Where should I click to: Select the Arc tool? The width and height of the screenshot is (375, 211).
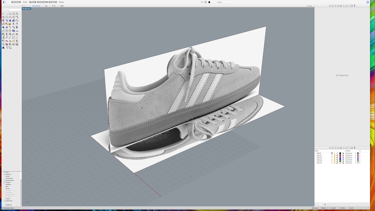(x=7, y=17)
